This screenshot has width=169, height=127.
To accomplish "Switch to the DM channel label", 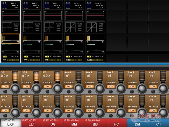I will [137, 124].
